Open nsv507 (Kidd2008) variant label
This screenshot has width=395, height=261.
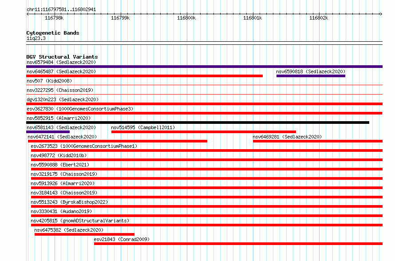coord(49,81)
